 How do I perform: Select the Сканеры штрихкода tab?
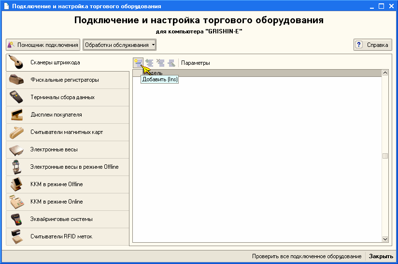click(x=68, y=62)
